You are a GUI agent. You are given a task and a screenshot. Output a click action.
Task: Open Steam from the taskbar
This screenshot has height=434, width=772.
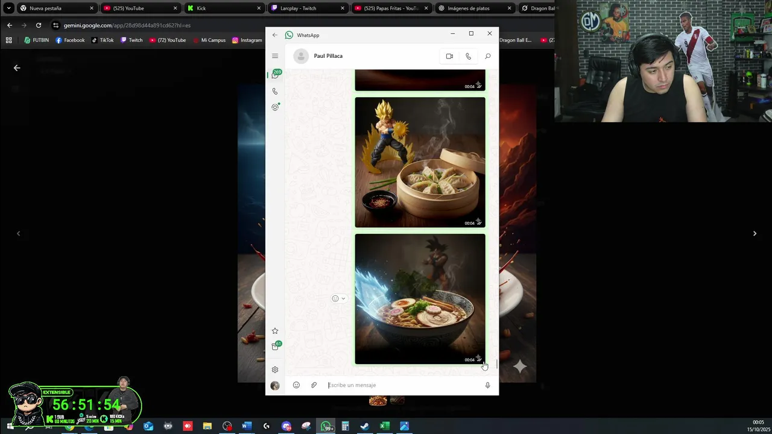pyautogui.click(x=365, y=426)
